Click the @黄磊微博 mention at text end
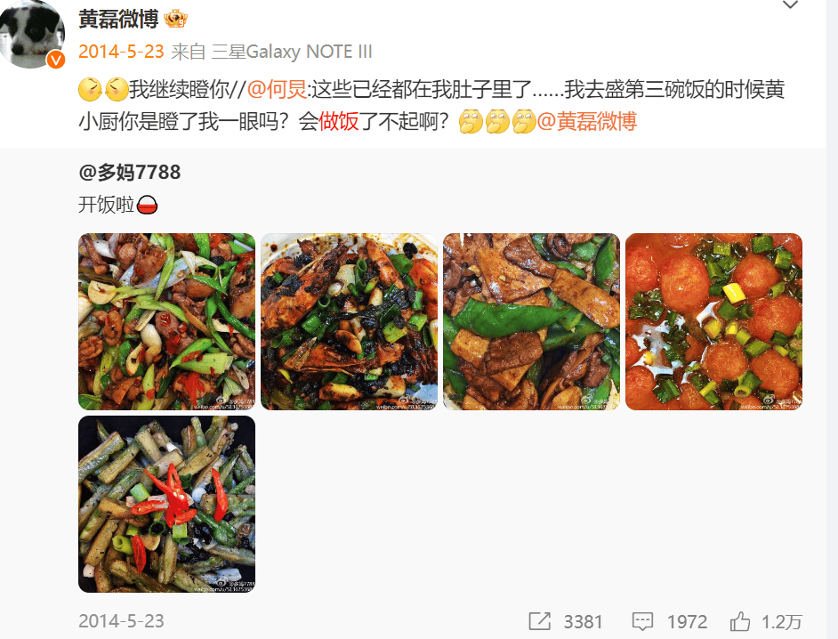Image resolution: width=838 pixels, height=639 pixels. (587, 121)
